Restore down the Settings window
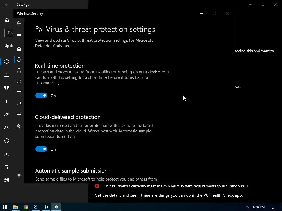The height and width of the screenshot is (211, 282). [263, 4]
